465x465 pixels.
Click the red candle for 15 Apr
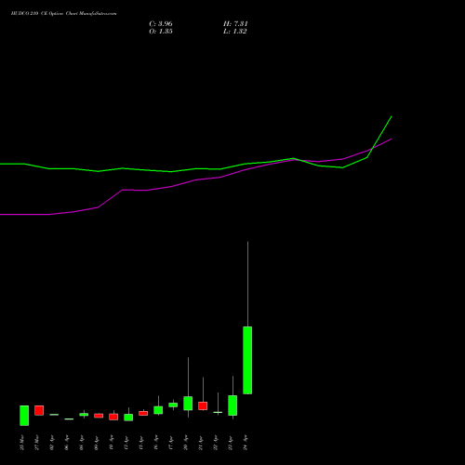pyautogui.click(x=143, y=413)
